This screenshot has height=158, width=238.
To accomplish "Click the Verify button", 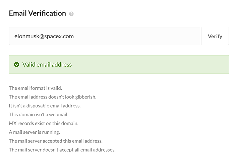I will tap(215, 36).
